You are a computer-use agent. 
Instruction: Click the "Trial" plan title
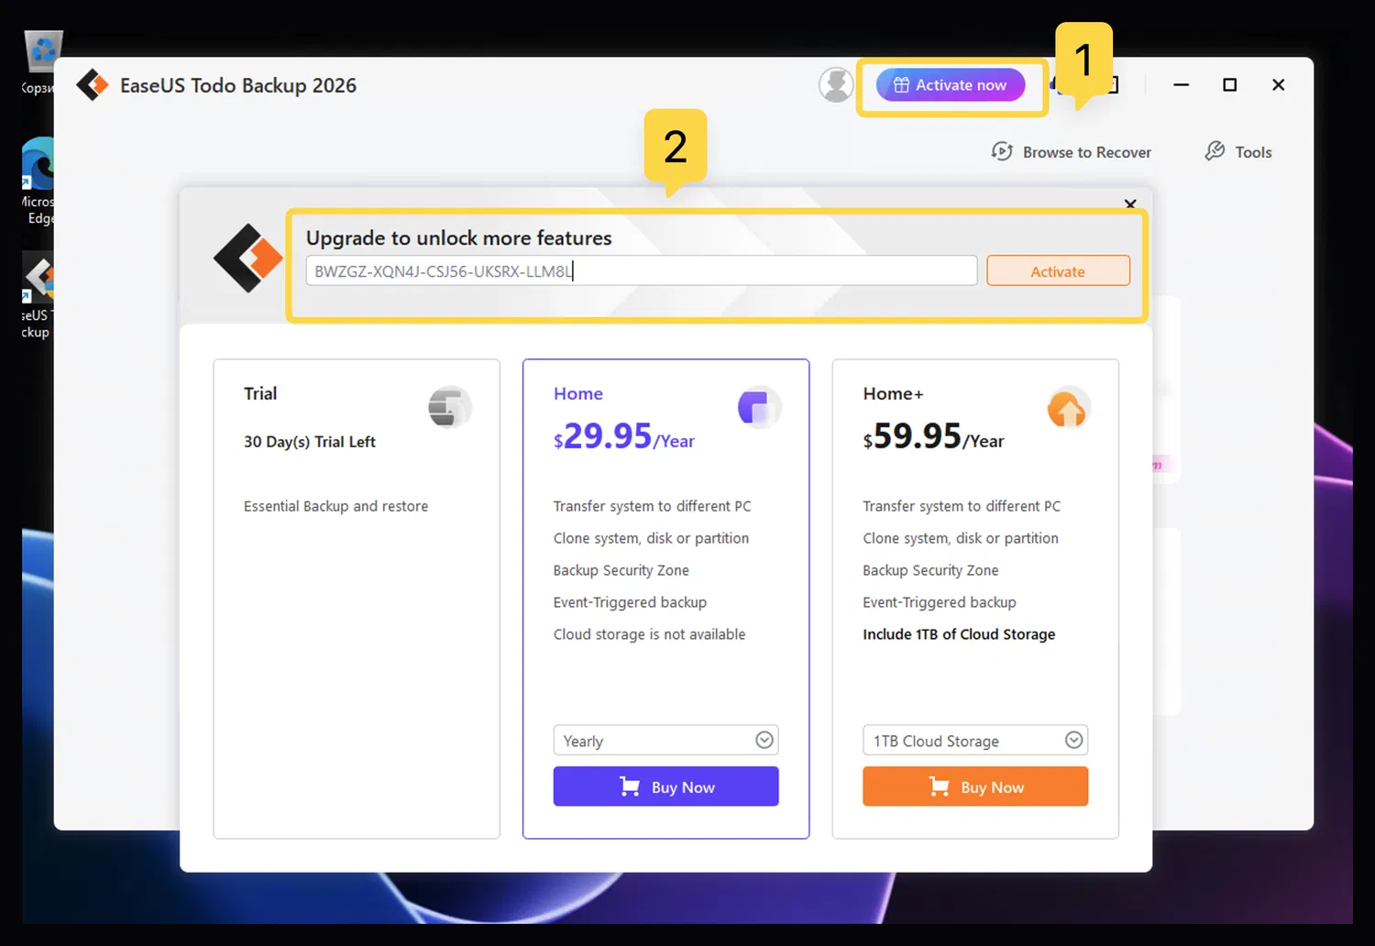[x=260, y=393]
